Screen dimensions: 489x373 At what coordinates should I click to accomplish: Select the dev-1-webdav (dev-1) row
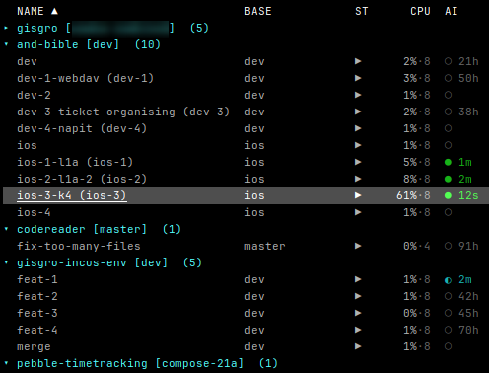point(245,78)
